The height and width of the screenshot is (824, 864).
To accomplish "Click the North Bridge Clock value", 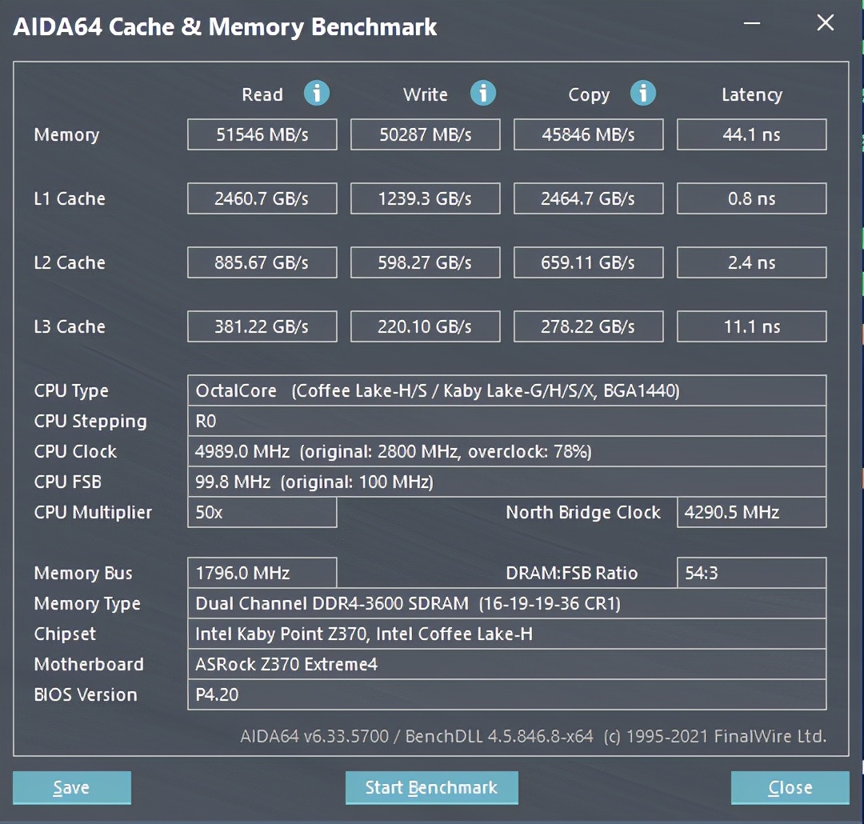I will point(751,512).
